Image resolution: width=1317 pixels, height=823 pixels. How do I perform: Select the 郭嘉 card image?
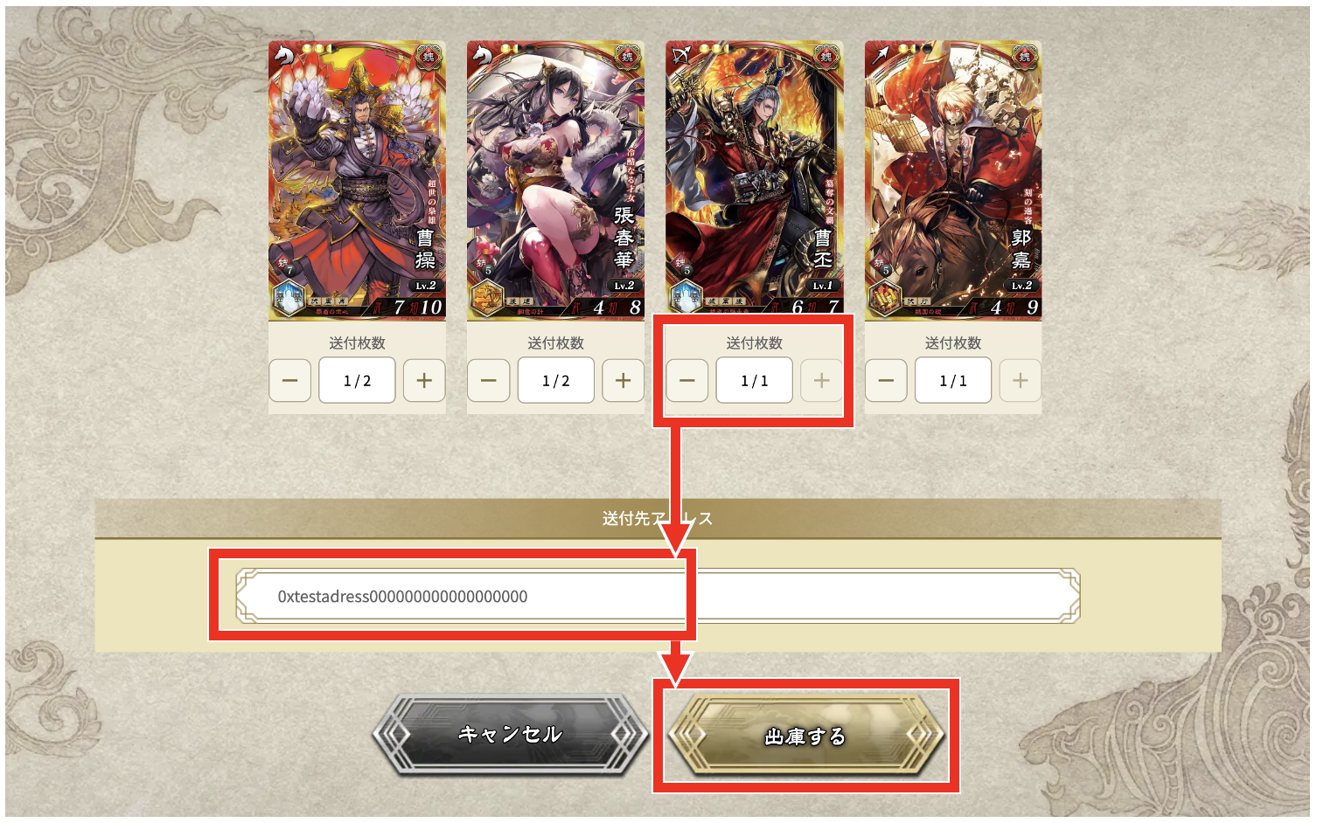953,181
